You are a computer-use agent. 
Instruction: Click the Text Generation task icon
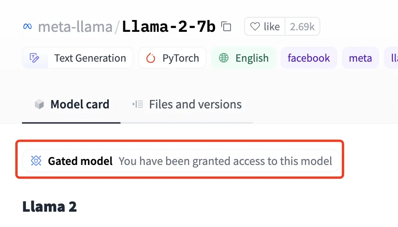35,58
